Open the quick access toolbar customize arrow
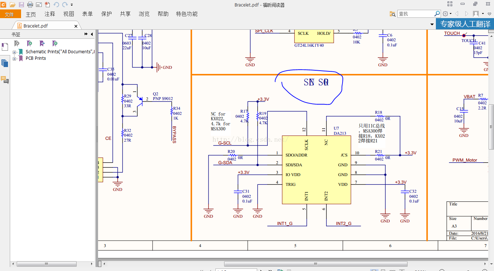 tap(72, 5)
